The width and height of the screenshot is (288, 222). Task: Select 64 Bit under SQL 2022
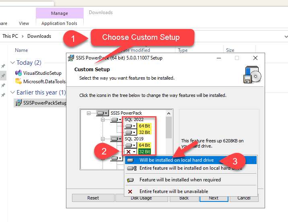(x=144, y=126)
